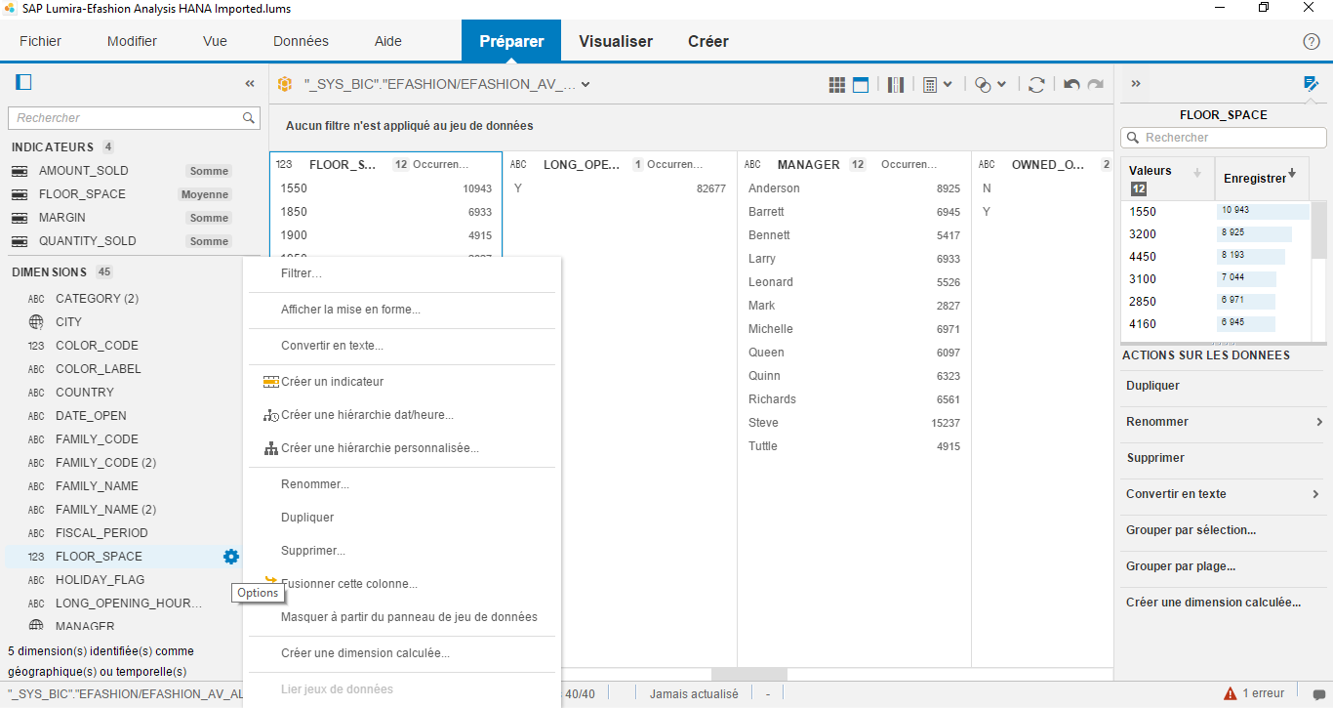Viewport: 1333px width, 708px height.
Task: Select Convertir en texte... in context menu
Action: 332,346
